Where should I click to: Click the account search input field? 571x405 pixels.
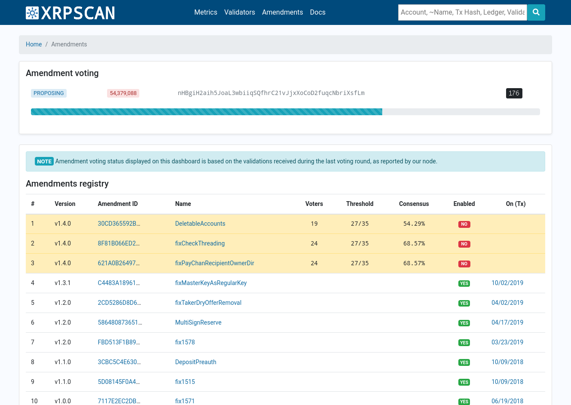462,12
